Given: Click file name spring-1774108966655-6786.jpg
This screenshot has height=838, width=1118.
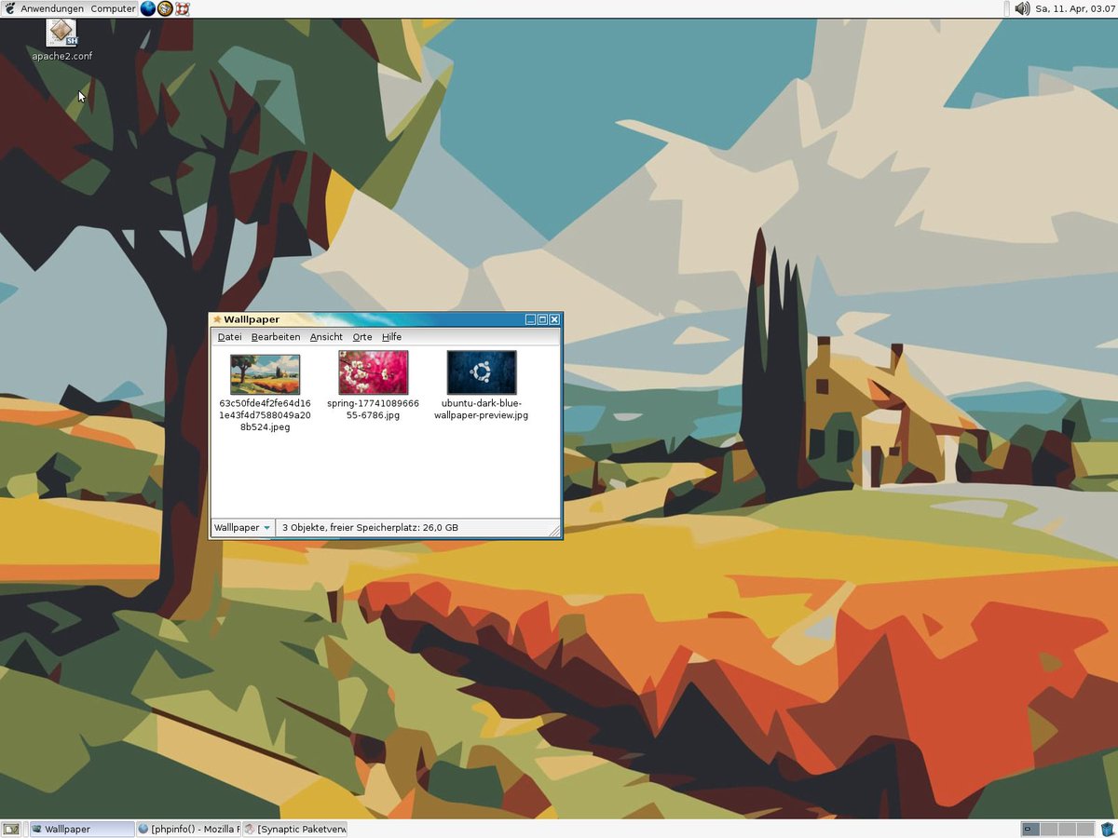Looking at the screenshot, I should (x=374, y=409).
